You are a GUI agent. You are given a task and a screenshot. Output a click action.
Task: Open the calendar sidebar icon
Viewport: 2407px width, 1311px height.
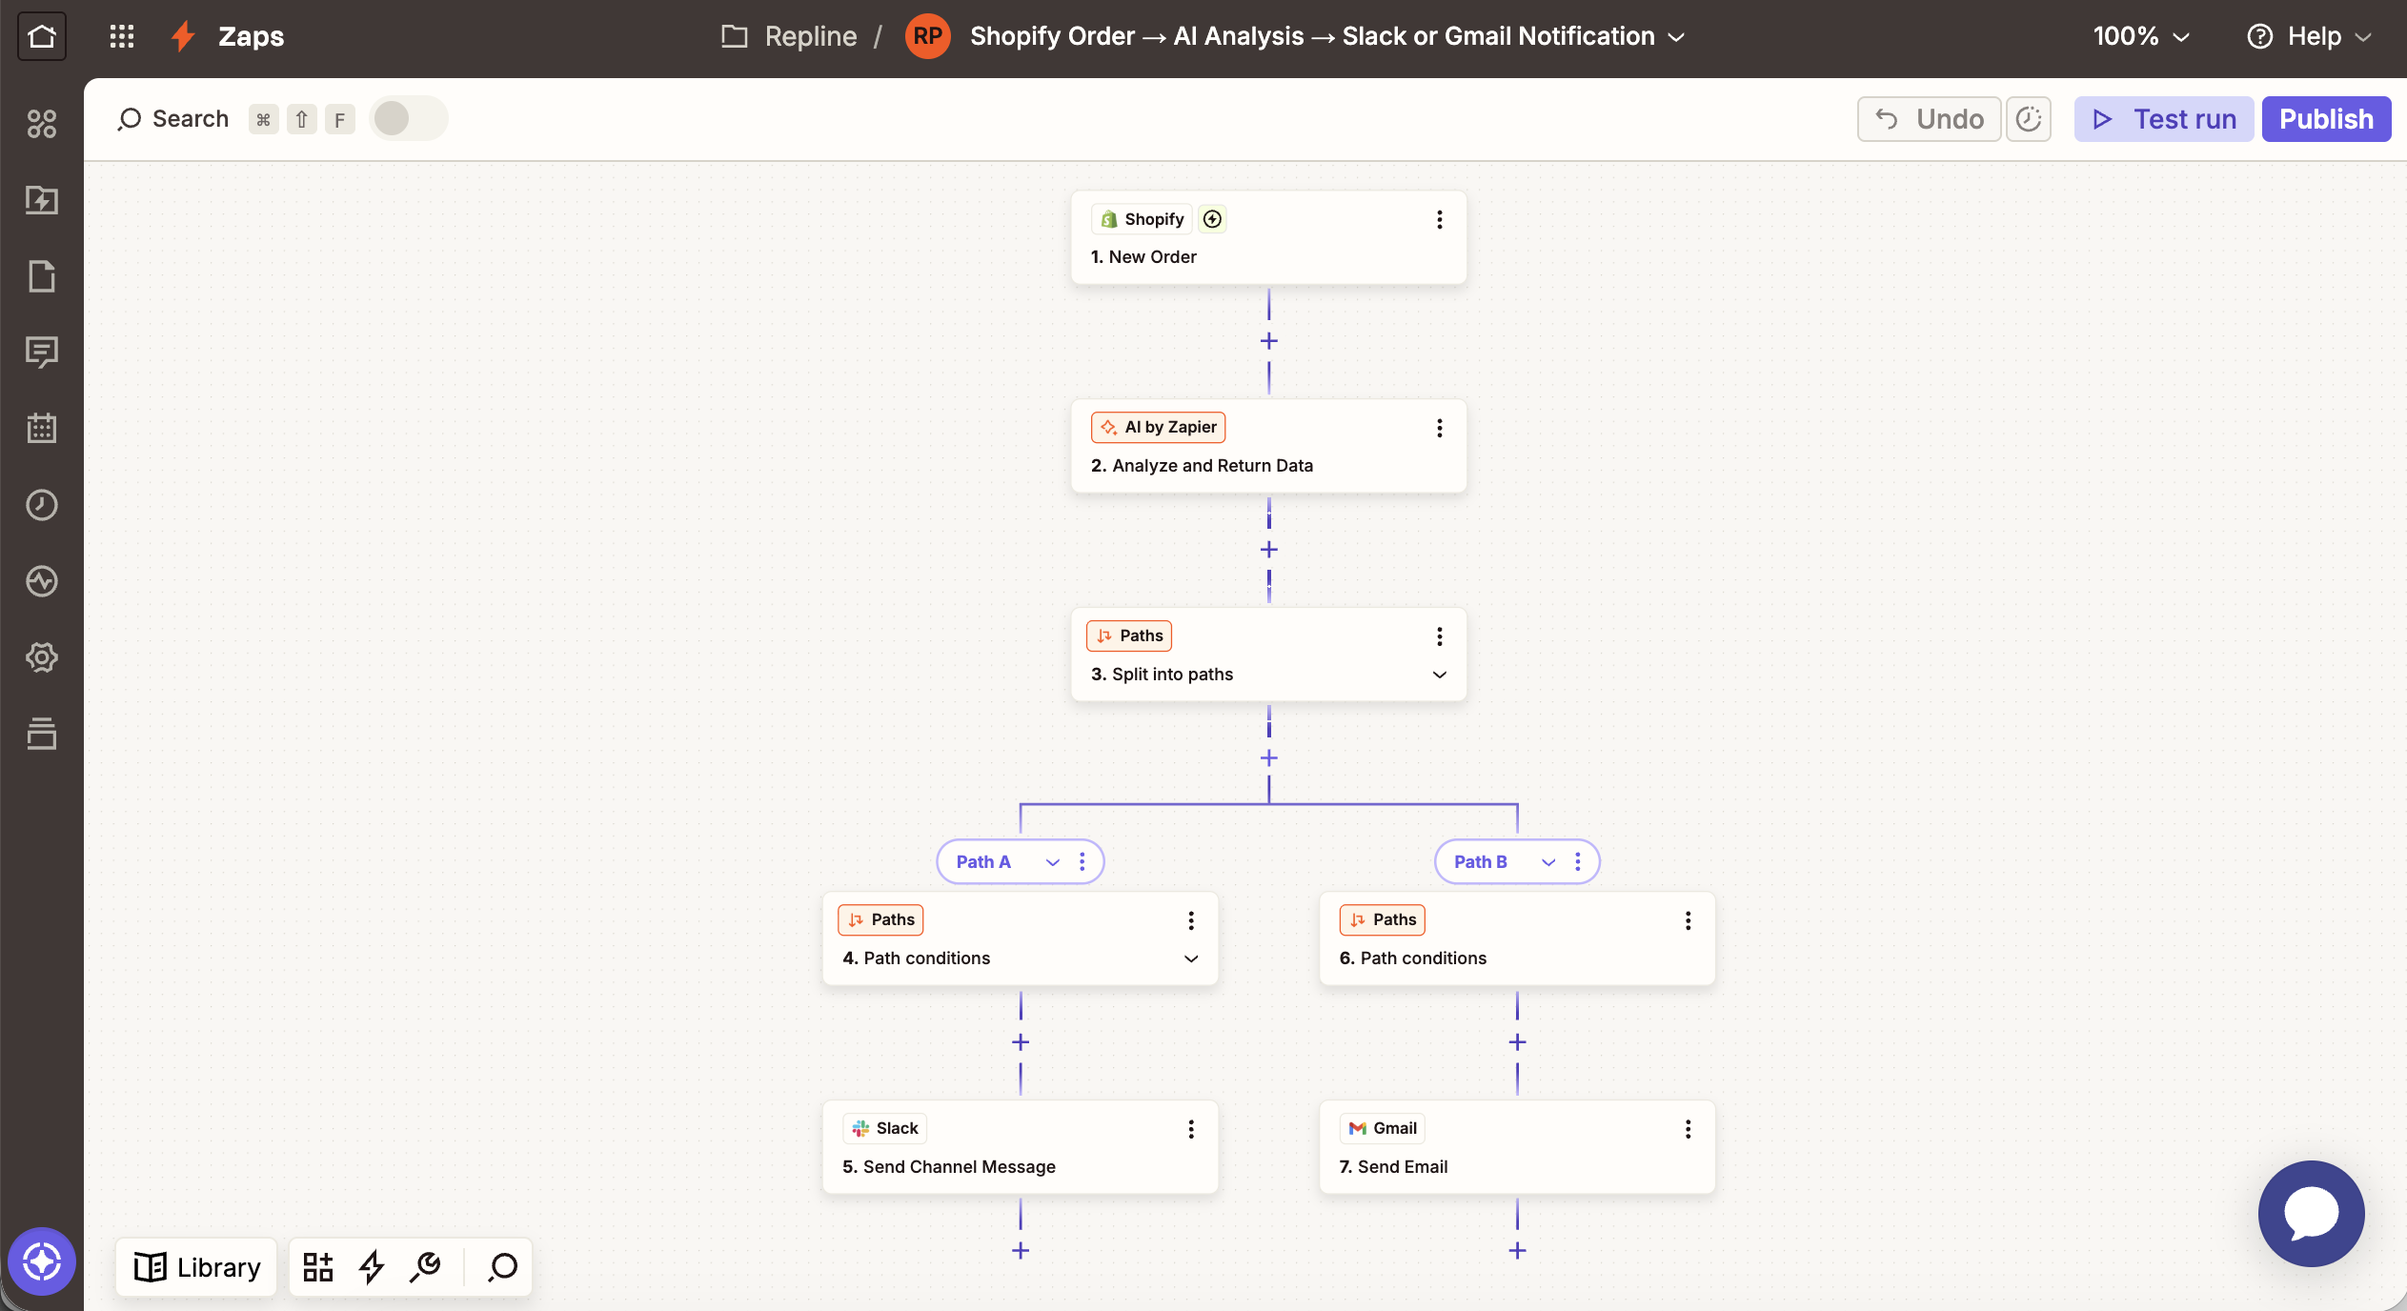(42, 429)
